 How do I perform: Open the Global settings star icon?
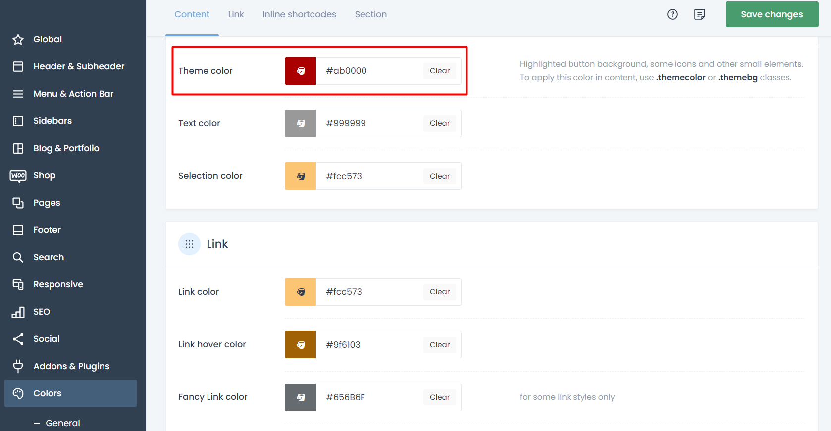(x=18, y=39)
